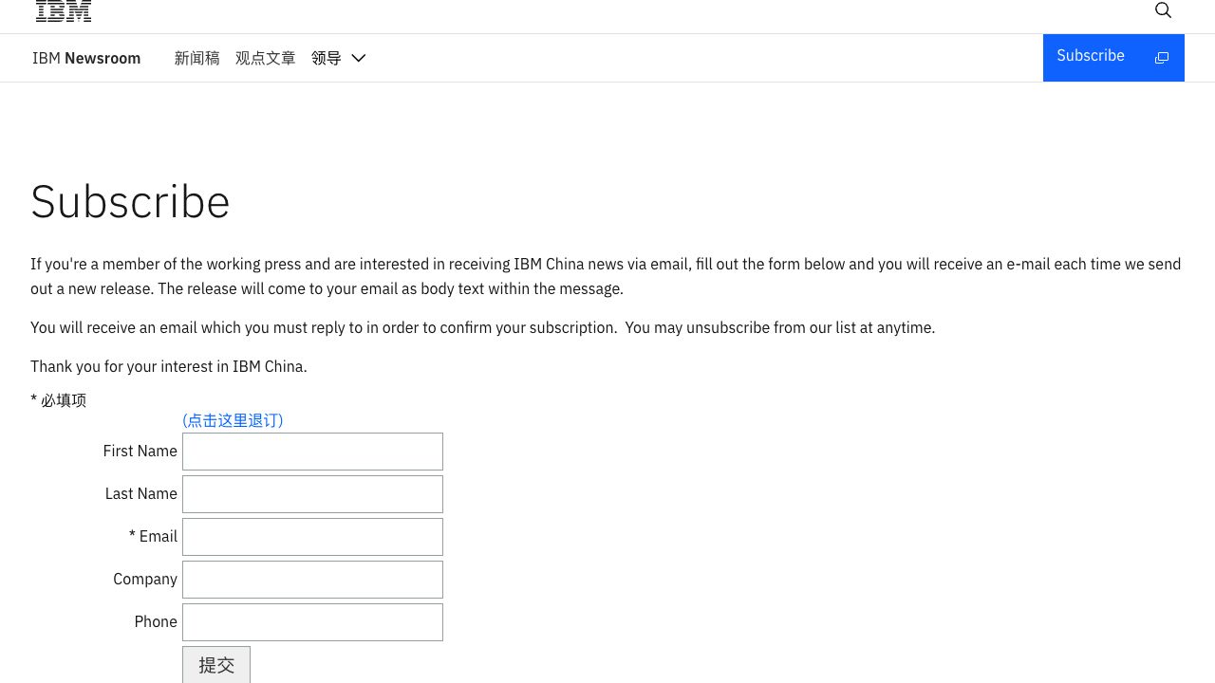
Task: Click the First Name label
Action: click(x=140, y=451)
